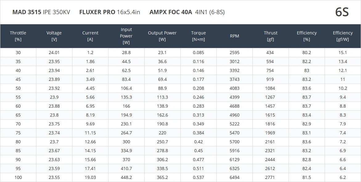Click the Efficiency [gf/W] column header
Viewport: 361px width, 182px height.
tap(343, 36)
